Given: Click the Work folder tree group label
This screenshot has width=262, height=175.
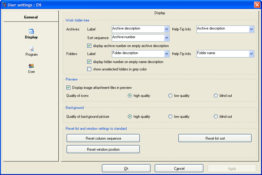Looking at the screenshot, I should coord(77,20).
